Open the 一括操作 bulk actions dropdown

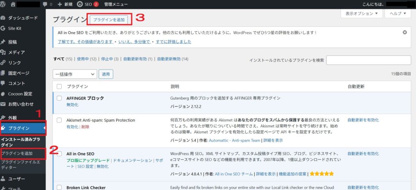[75, 74]
